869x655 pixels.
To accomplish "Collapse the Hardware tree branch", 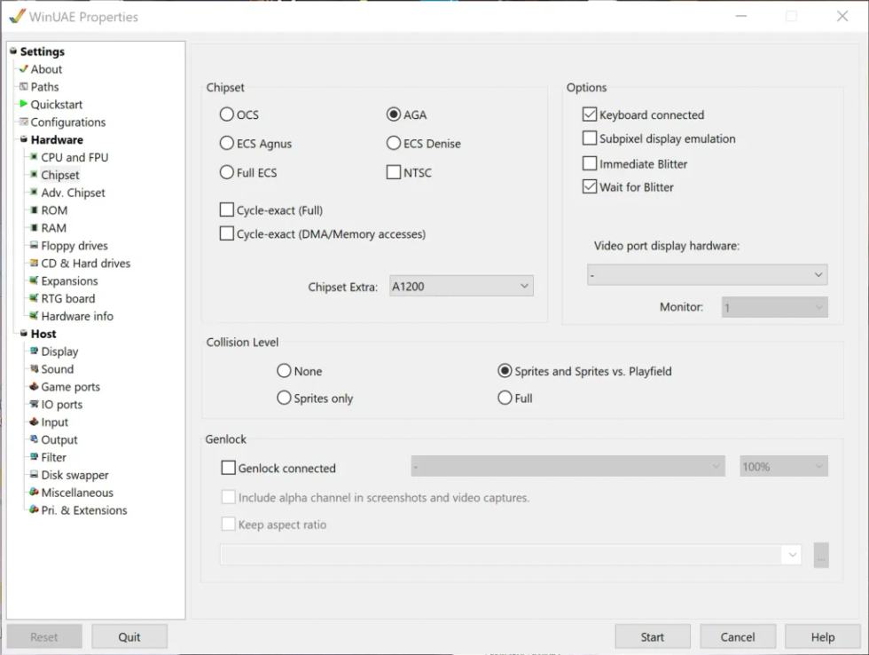I will pos(23,139).
